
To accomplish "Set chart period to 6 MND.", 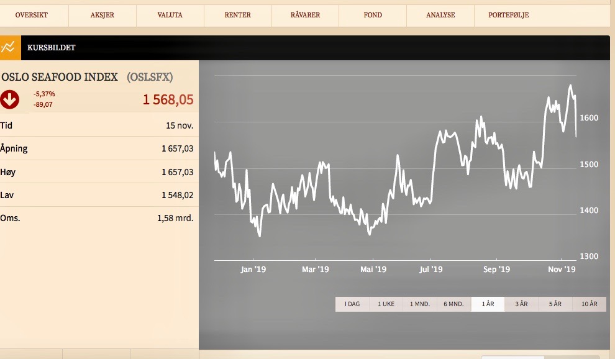I will tap(454, 304).
